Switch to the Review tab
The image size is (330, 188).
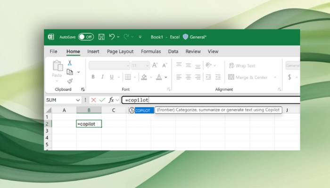(193, 51)
